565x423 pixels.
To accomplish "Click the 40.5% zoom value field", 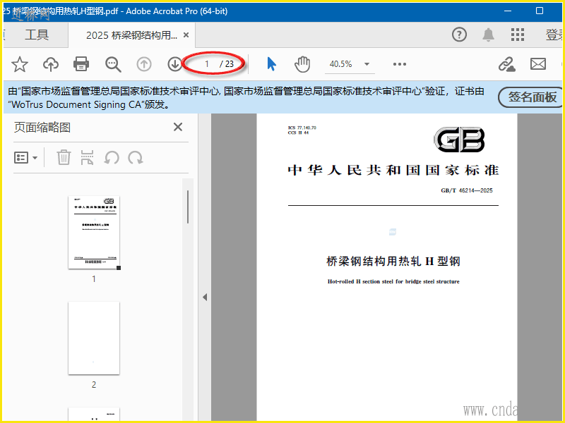I will pyautogui.click(x=341, y=64).
